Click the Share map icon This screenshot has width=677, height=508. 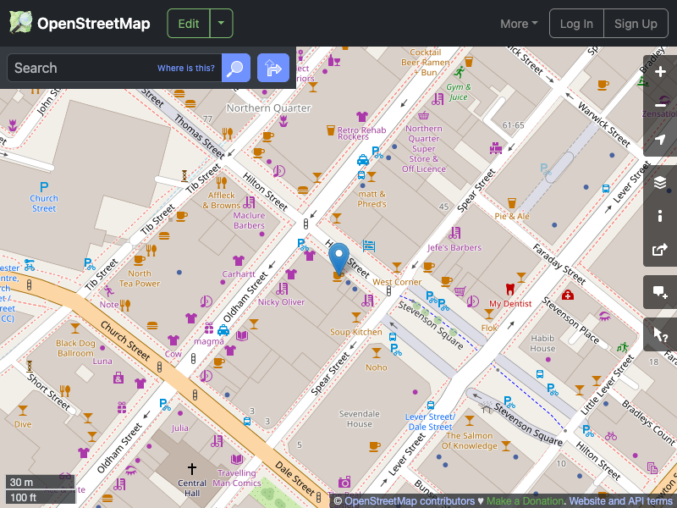pyautogui.click(x=660, y=250)
